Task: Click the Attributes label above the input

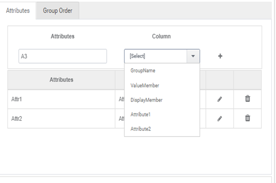Action: [x=63, y=36]
